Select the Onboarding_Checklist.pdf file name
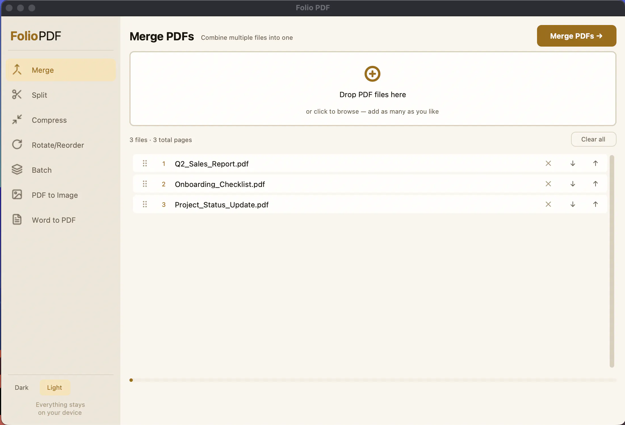 coord(220,184)
